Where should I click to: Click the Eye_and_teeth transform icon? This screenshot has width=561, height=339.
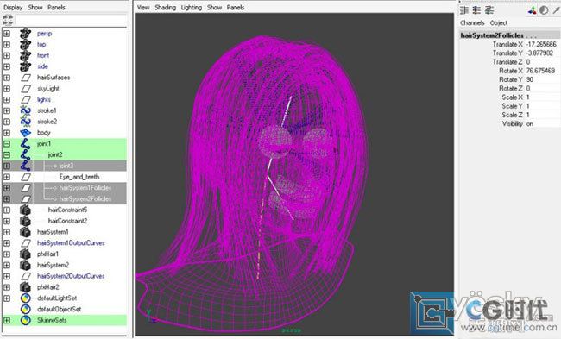point(25,177)
